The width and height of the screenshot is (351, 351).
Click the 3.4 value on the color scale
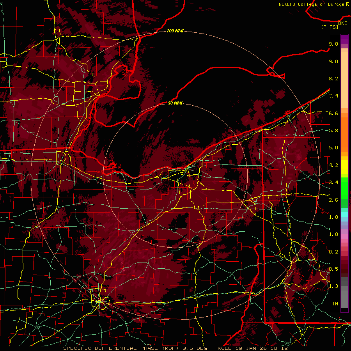coord(333,183)
